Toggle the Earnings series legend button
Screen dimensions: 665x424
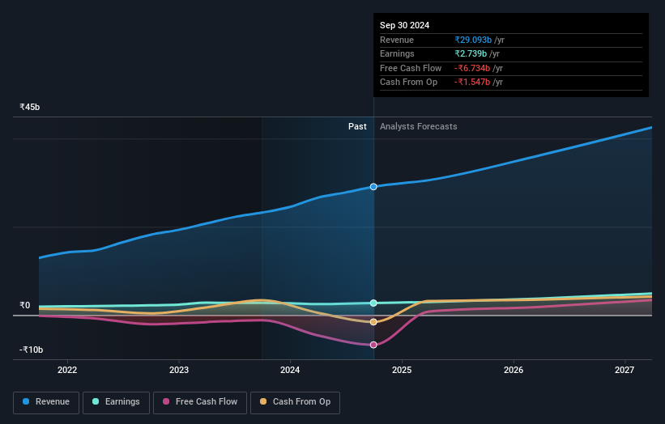pos(116,402)
